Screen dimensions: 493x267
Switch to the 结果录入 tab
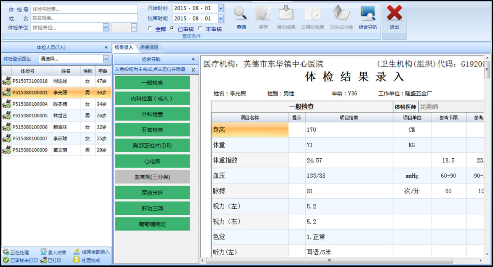coord(124,47)
